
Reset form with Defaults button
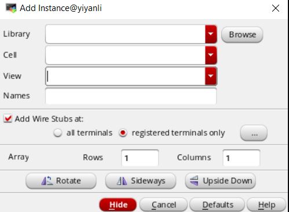pyautogui.click(x=217, y=204)
